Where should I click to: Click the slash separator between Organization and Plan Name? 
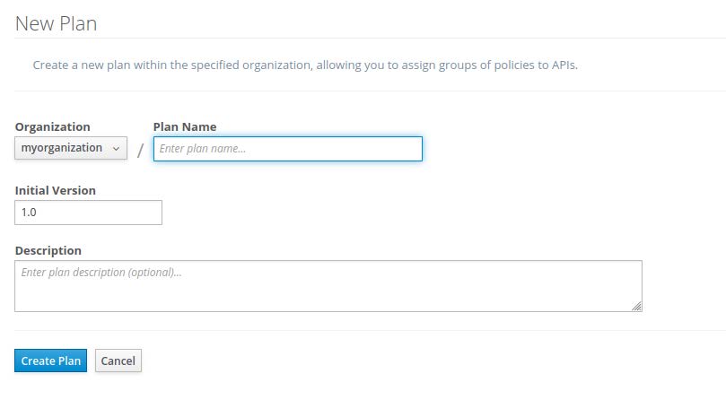[x=140, y=151]
